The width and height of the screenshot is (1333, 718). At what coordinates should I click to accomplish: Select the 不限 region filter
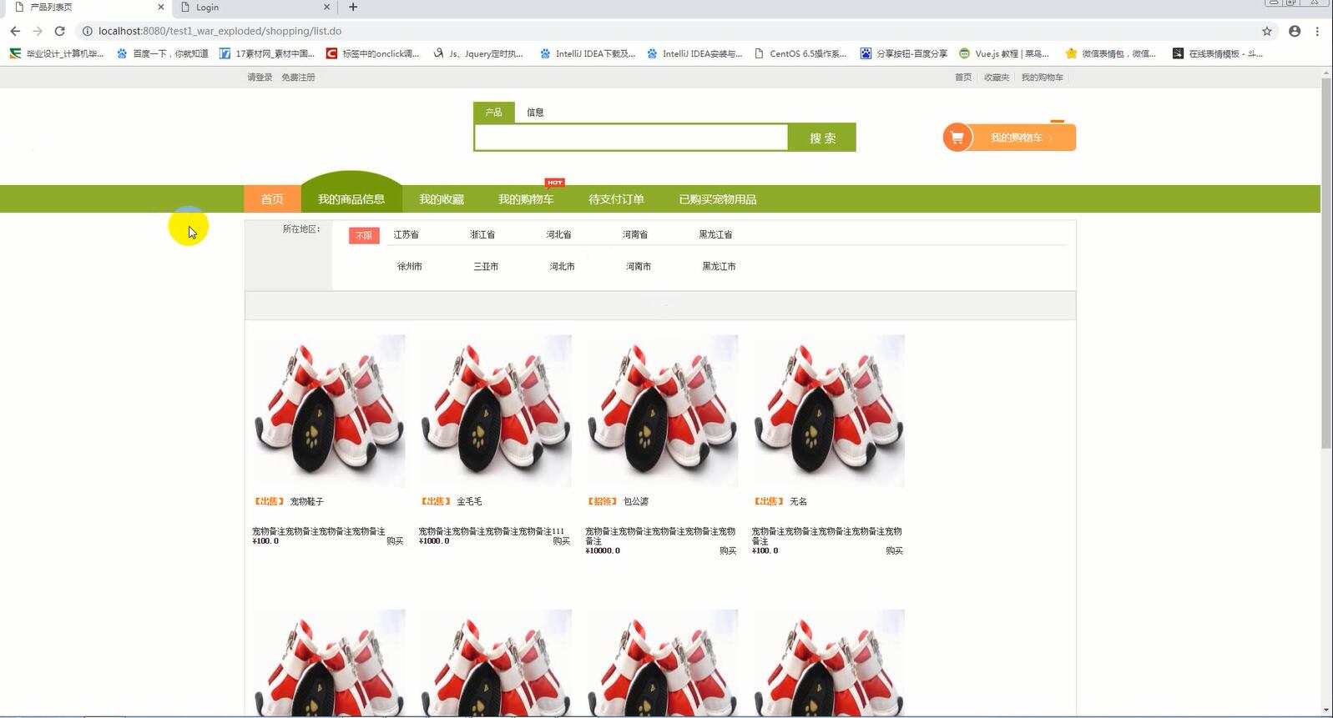(364, 236)
